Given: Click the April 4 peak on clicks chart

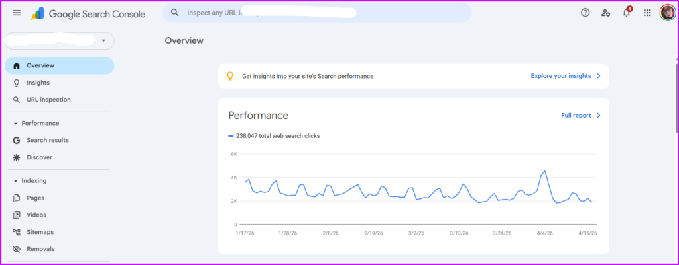Looking at the screenshot, I should (x=544, y=171).
